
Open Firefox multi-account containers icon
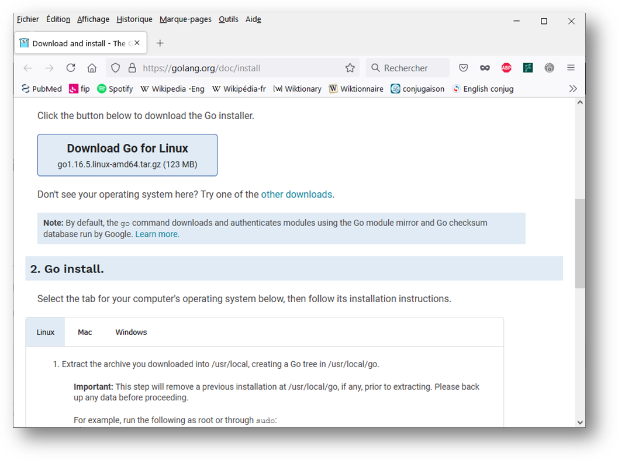pos(485,68)
